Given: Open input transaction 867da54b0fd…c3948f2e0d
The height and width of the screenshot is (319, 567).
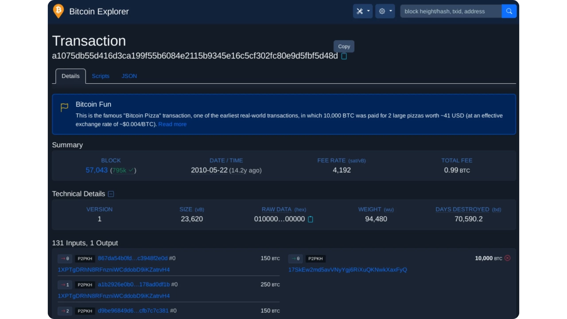Looking at the screenshot, I should click(132, 258).
